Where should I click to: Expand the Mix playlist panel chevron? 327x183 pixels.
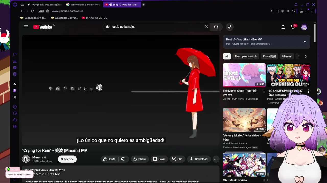pos(305,42)
